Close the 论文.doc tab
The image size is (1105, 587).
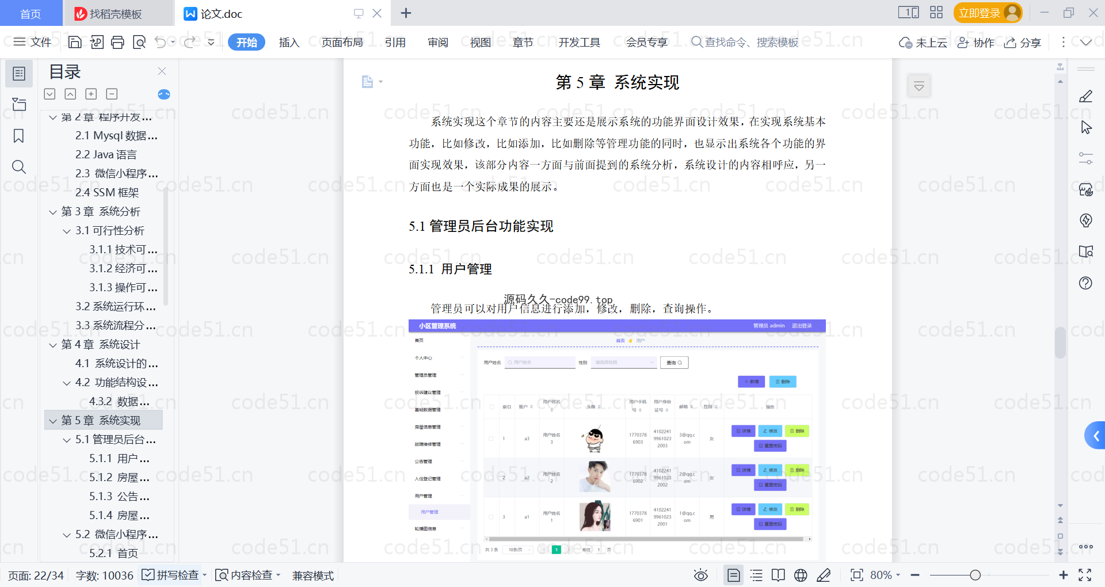[x=377, y=13]
